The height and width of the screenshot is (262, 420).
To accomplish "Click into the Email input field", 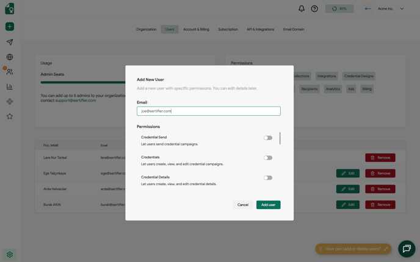I will tap(208, 111).
